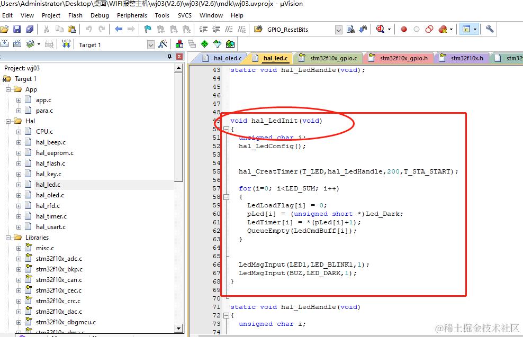The image size is (523, 337).
Task: Switch to the stm32f10x_gpio.c tab
Action: (329, 58)
